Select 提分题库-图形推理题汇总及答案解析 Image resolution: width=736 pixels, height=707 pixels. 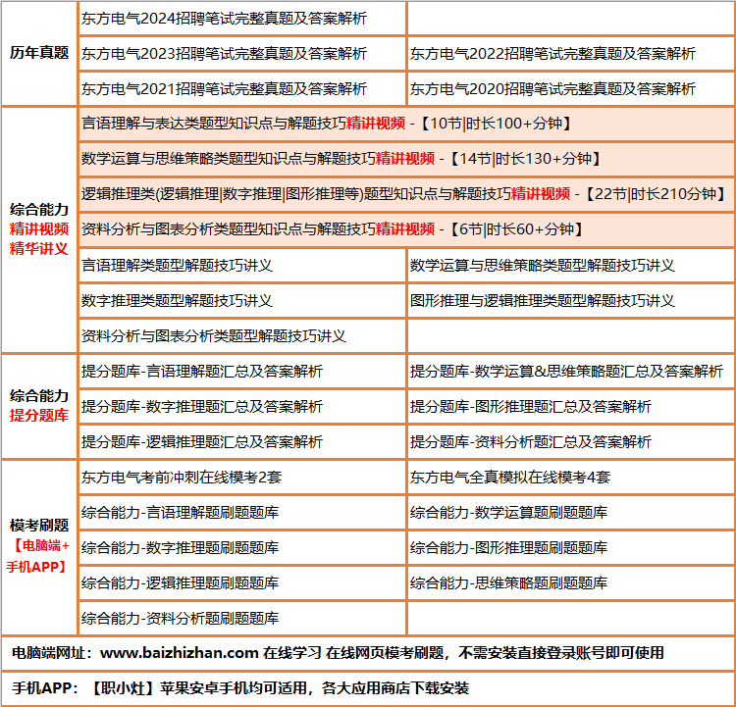(530, 406)
